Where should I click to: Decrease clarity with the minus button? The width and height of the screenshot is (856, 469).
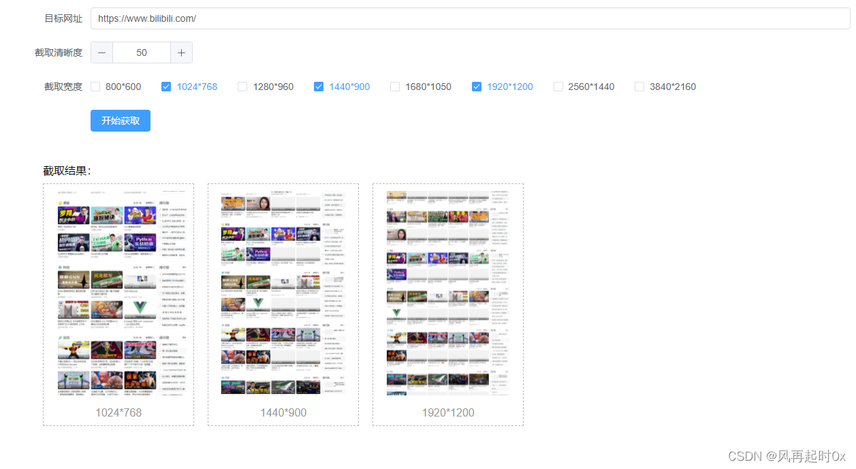click(x=102, y=52)
